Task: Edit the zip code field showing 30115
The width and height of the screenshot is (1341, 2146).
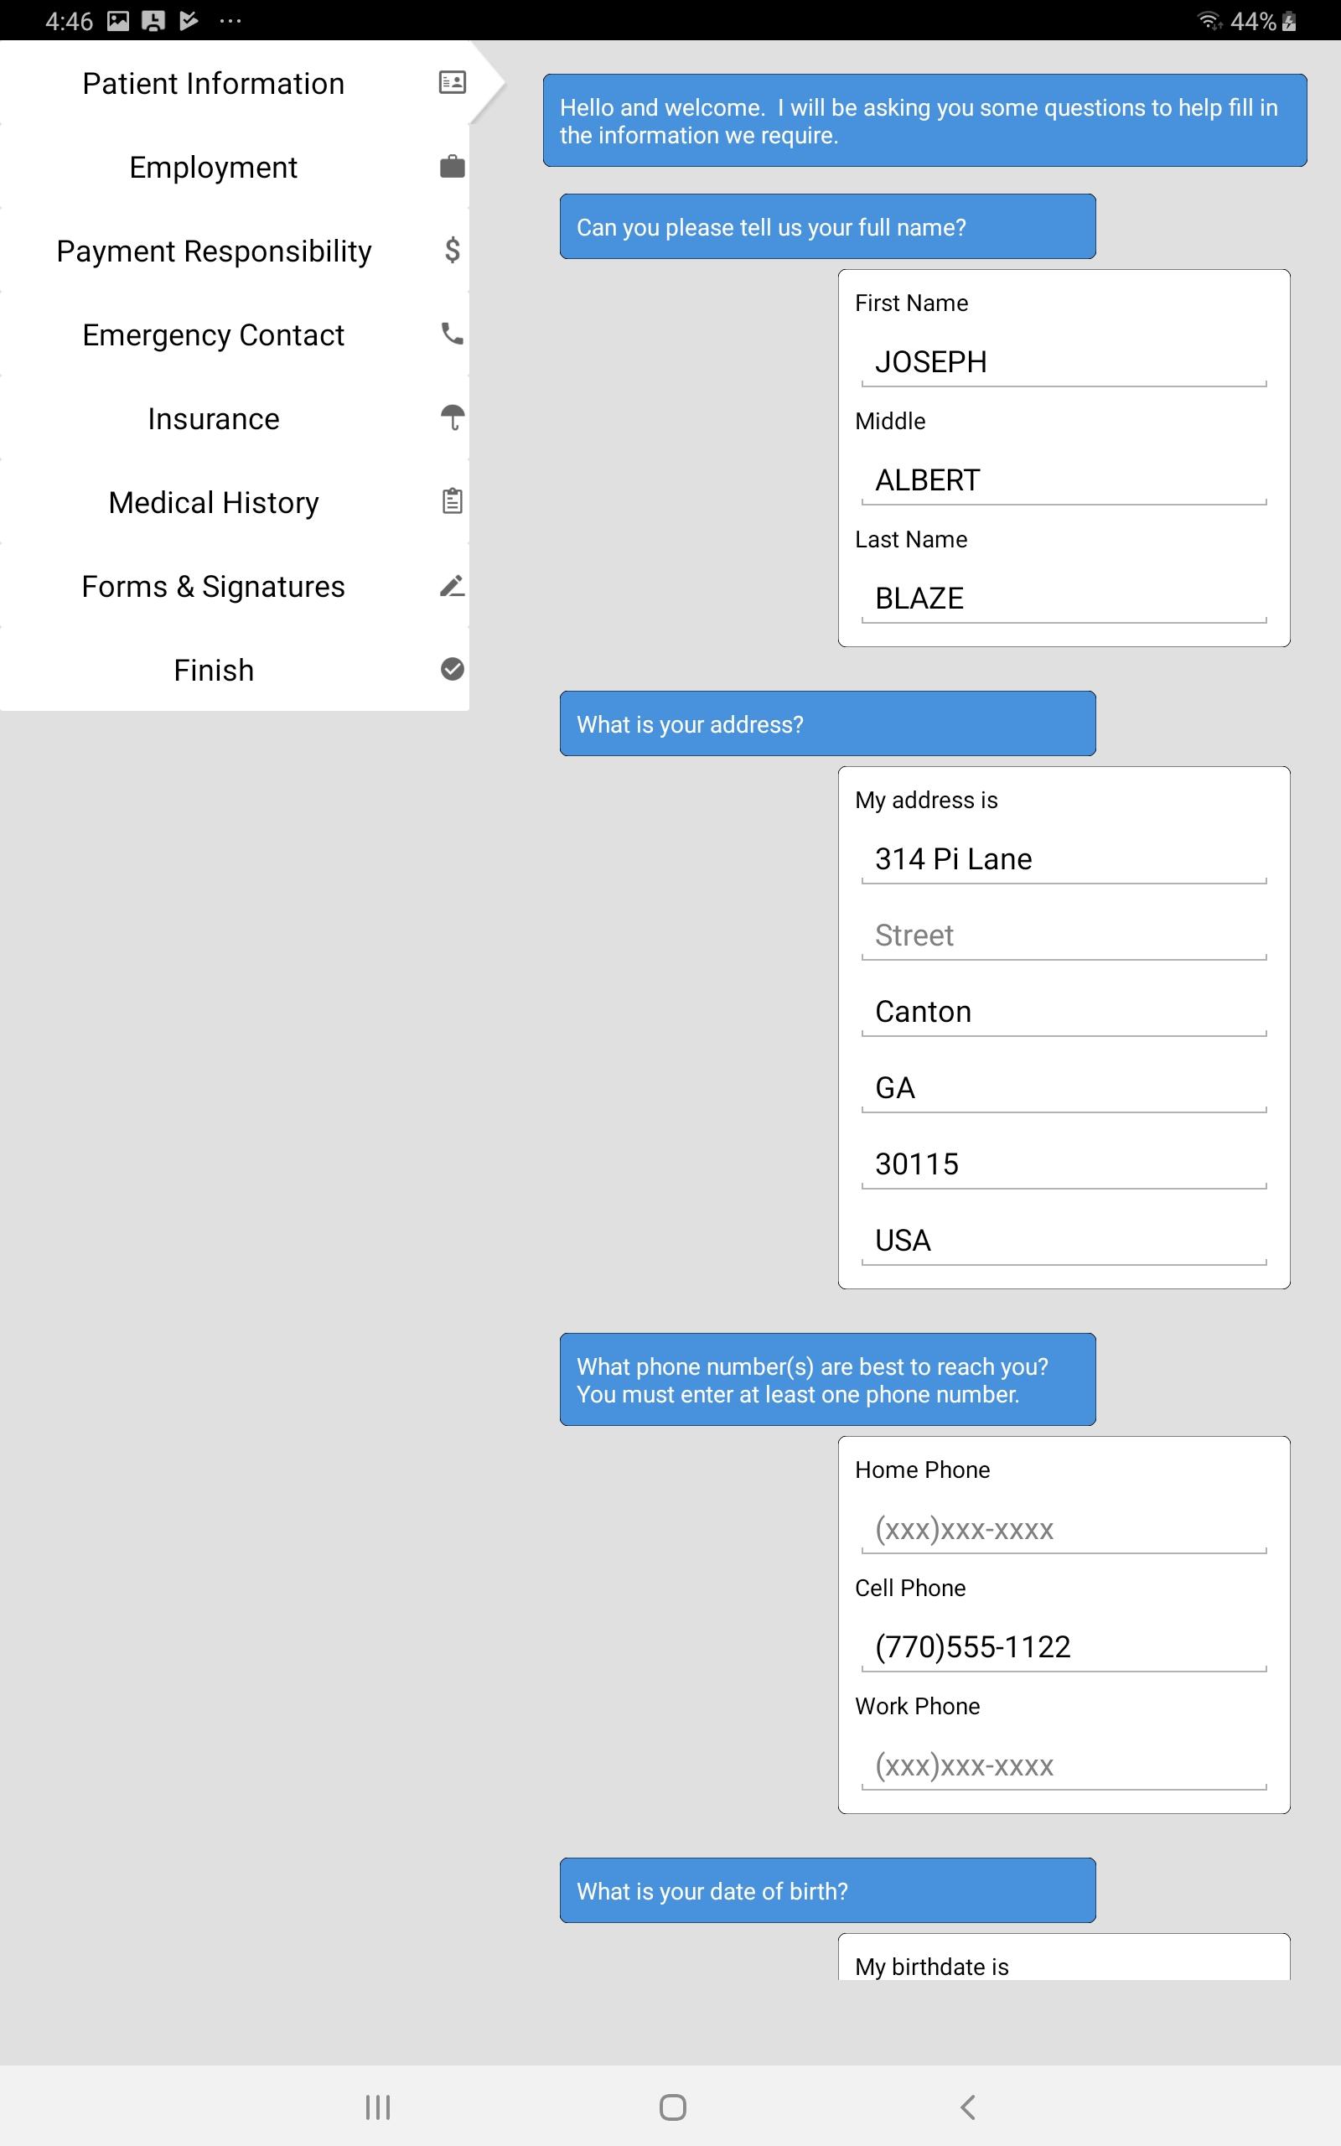Action: point(1064,1164)
